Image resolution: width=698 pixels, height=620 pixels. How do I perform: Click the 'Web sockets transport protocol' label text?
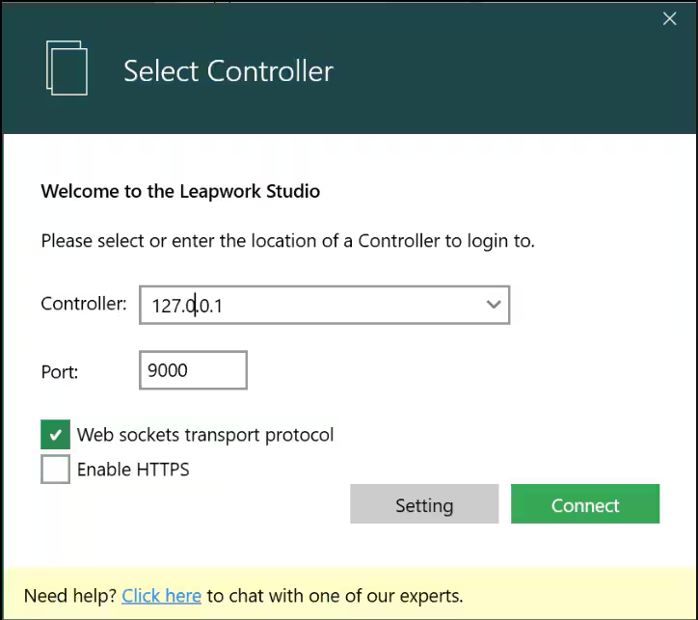coord(205,435)
